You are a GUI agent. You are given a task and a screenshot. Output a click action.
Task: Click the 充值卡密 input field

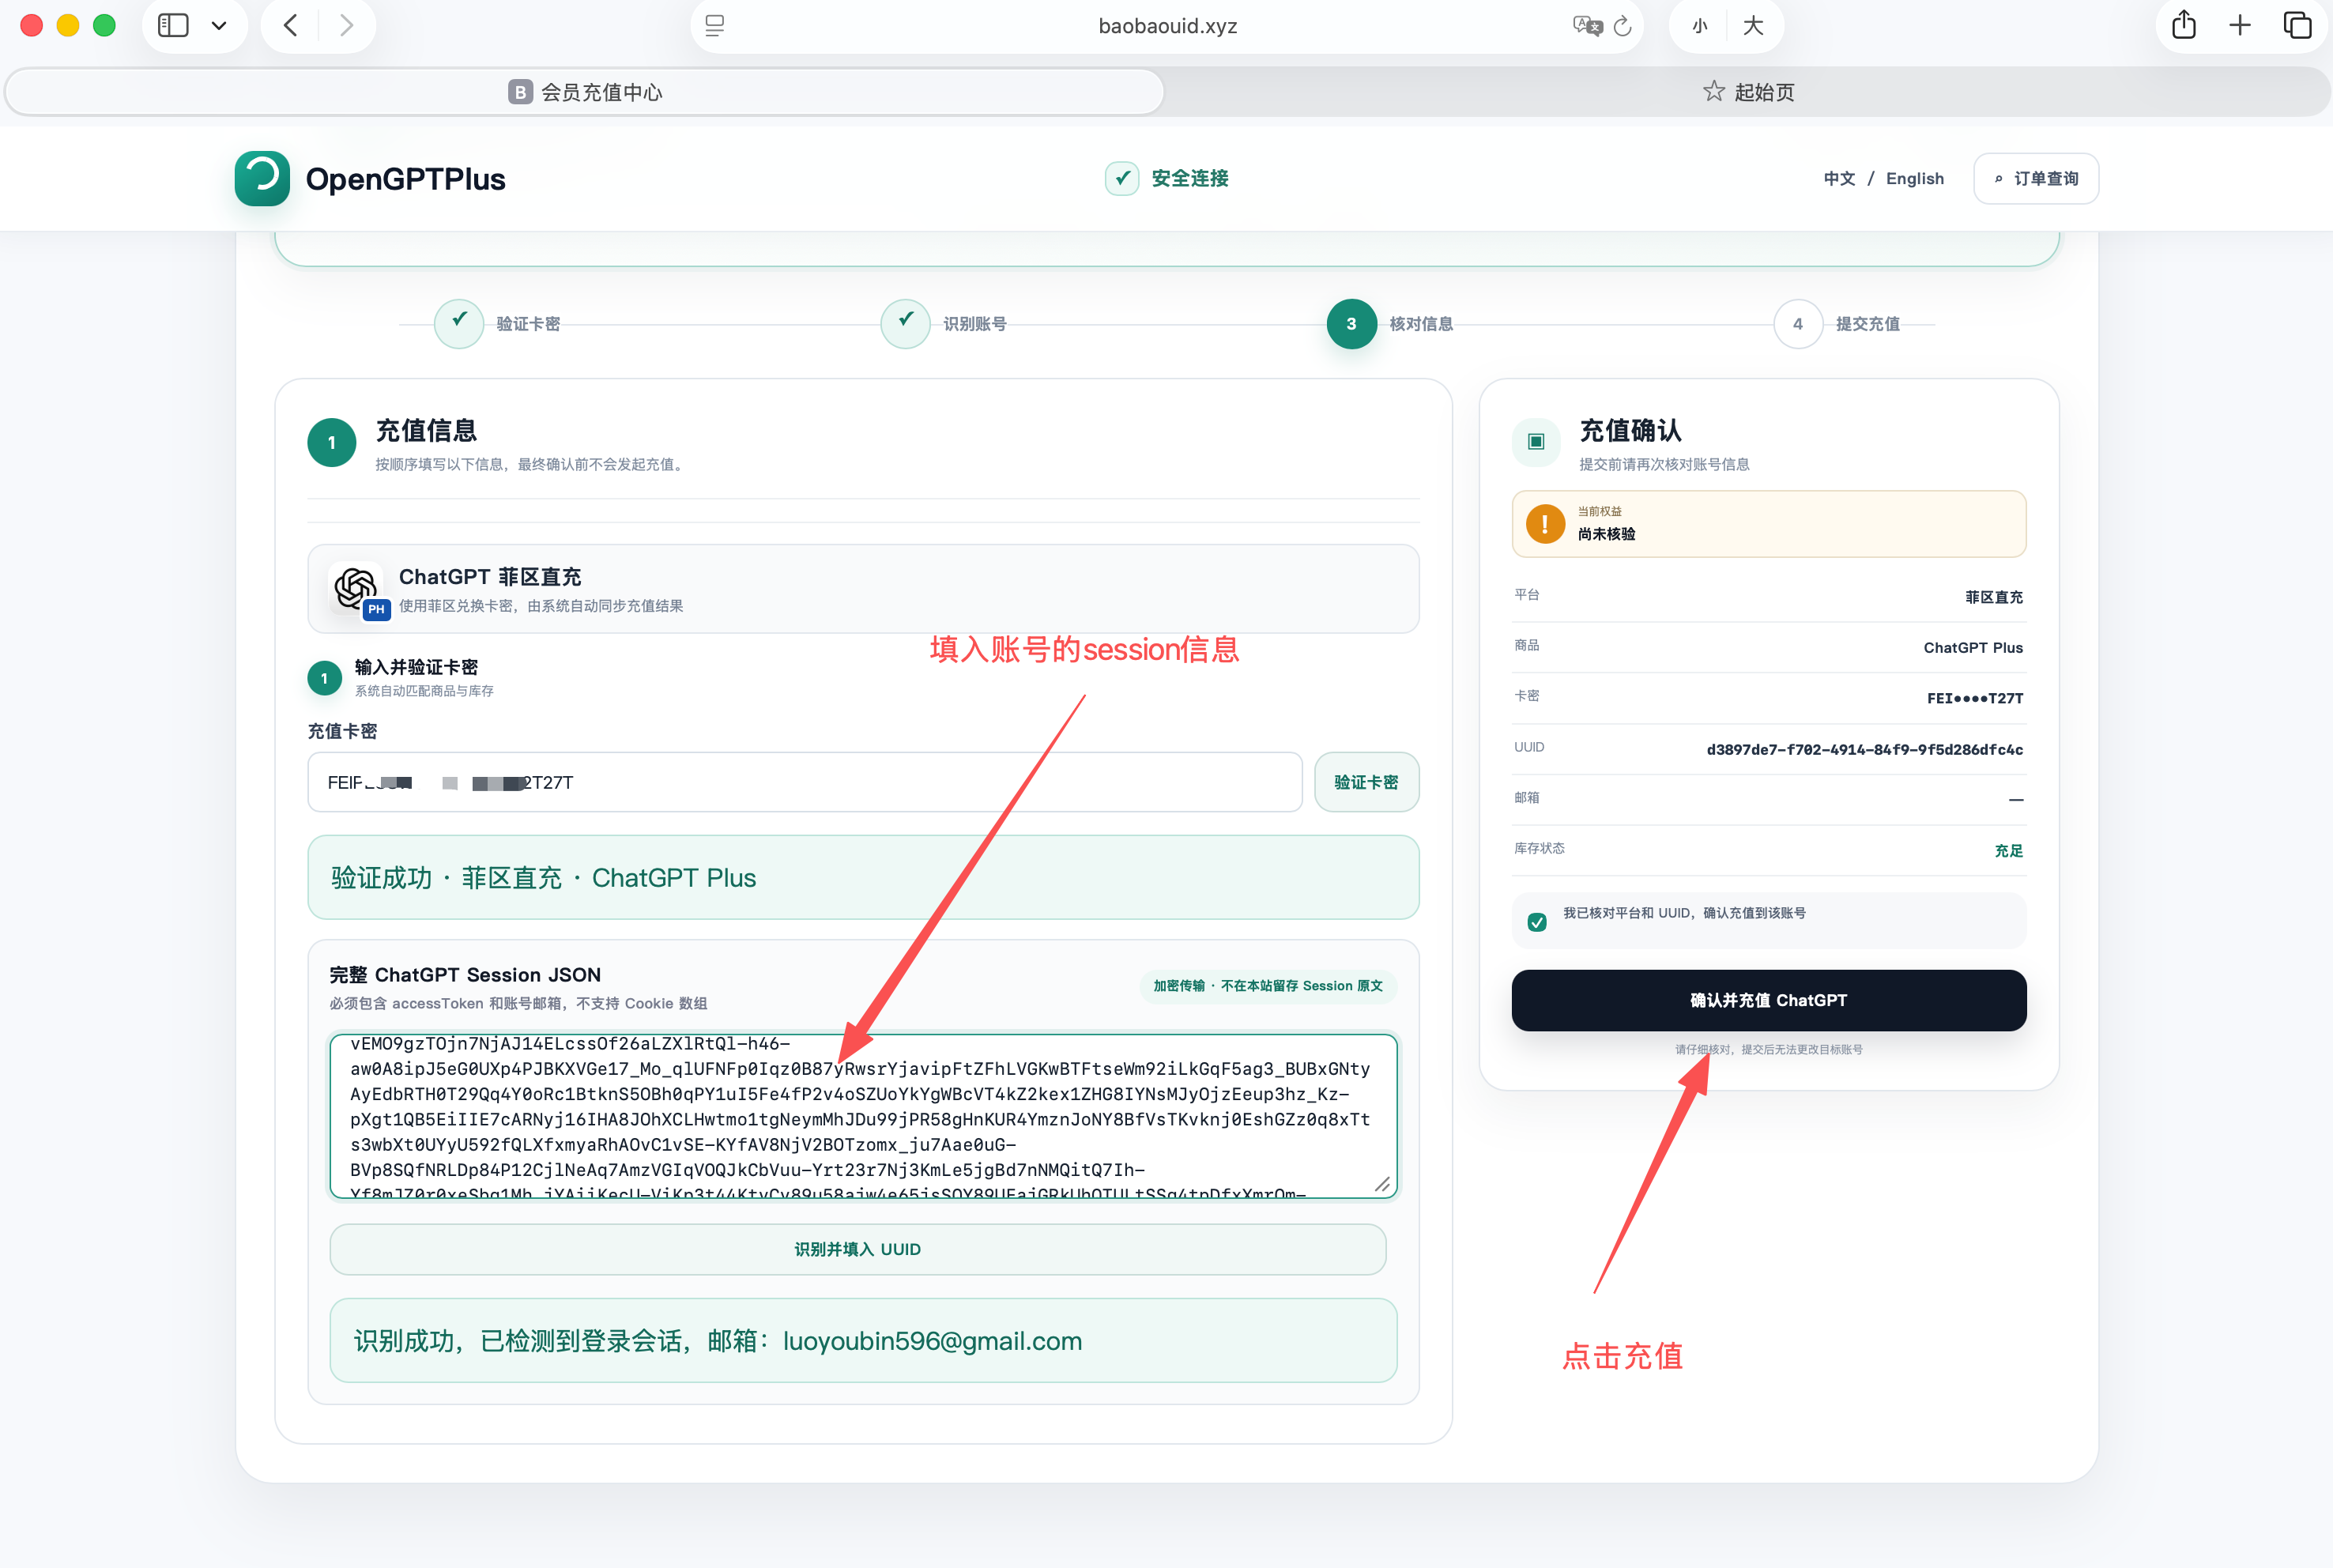(804, 782)
